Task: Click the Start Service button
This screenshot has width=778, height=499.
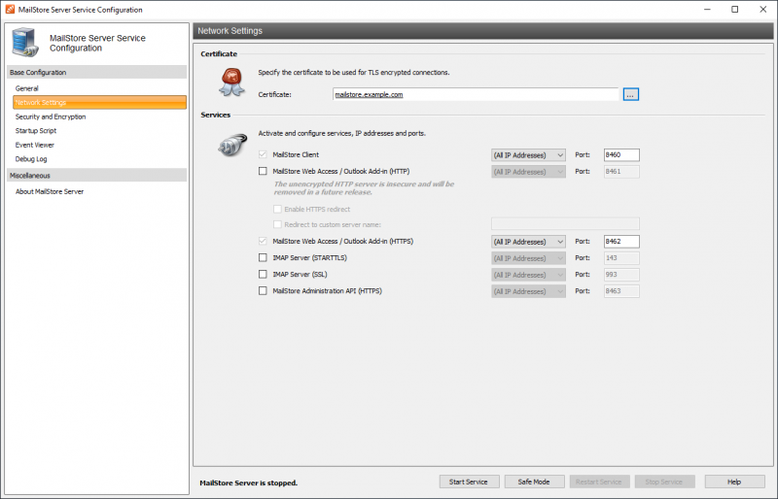Action: [x=469, y=482]
